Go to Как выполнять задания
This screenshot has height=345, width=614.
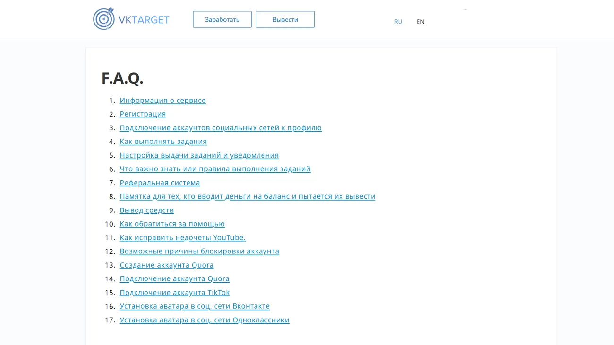pyautogui.click(x=163, y=142)
